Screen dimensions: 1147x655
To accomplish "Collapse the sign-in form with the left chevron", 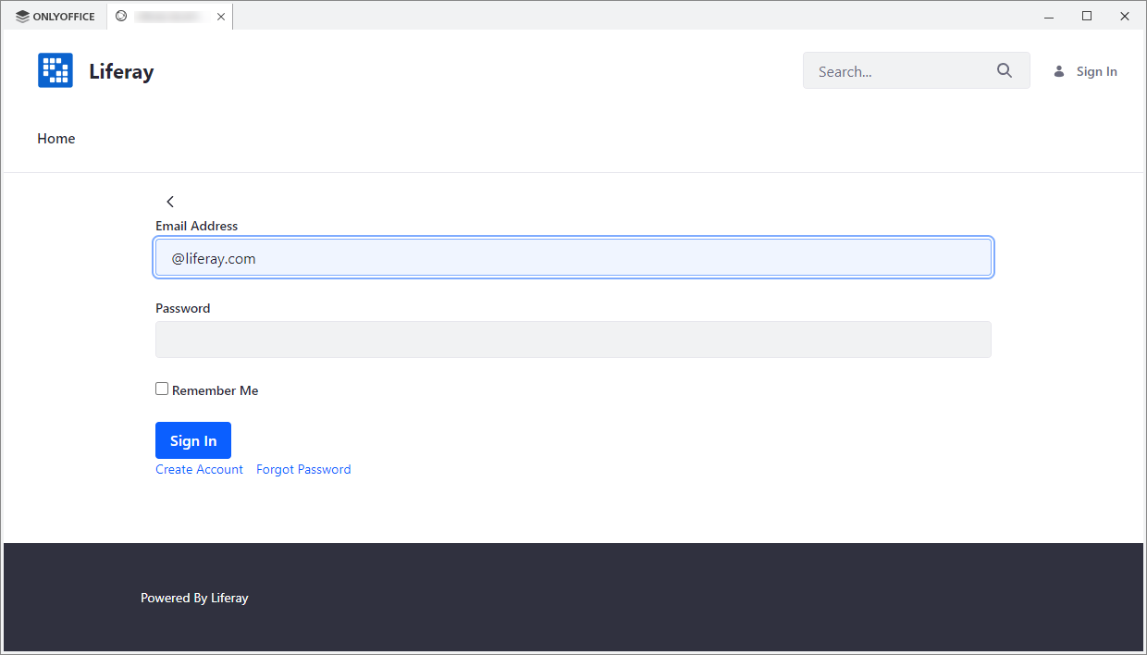I will pos(170,201).
